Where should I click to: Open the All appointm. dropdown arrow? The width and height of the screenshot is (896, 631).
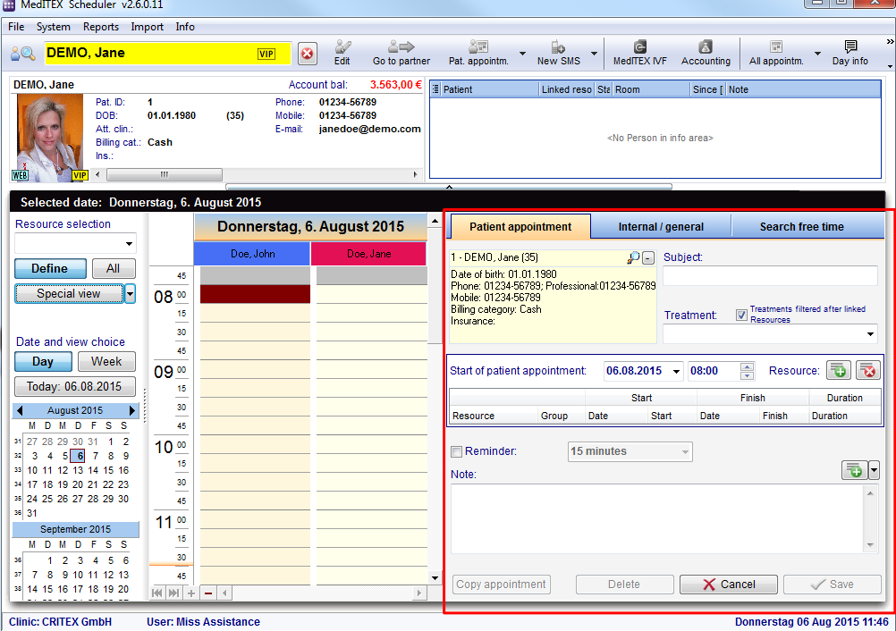[x=817, y=54]
